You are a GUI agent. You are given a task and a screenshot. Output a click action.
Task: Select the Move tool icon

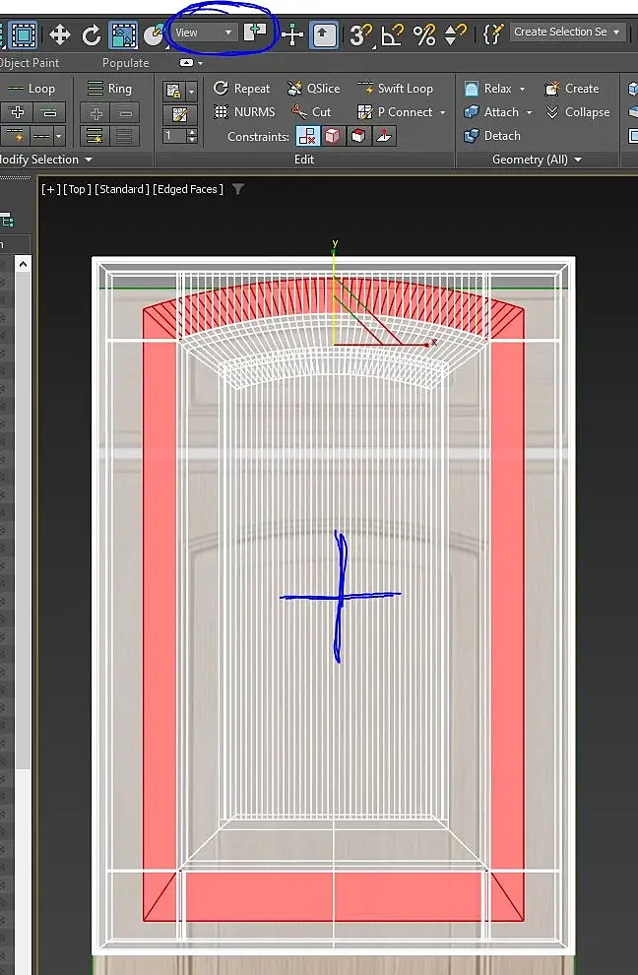[60, 34]
